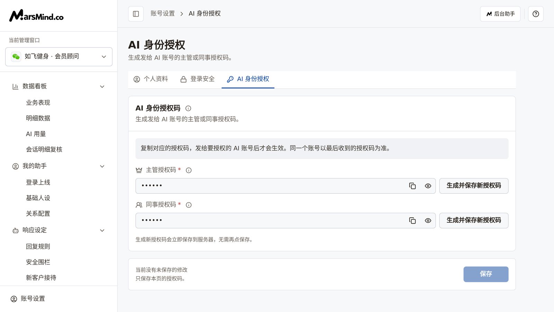554x312 pixels.
Task: Switch to the 登录安全 tab
Action: point(197,79)
